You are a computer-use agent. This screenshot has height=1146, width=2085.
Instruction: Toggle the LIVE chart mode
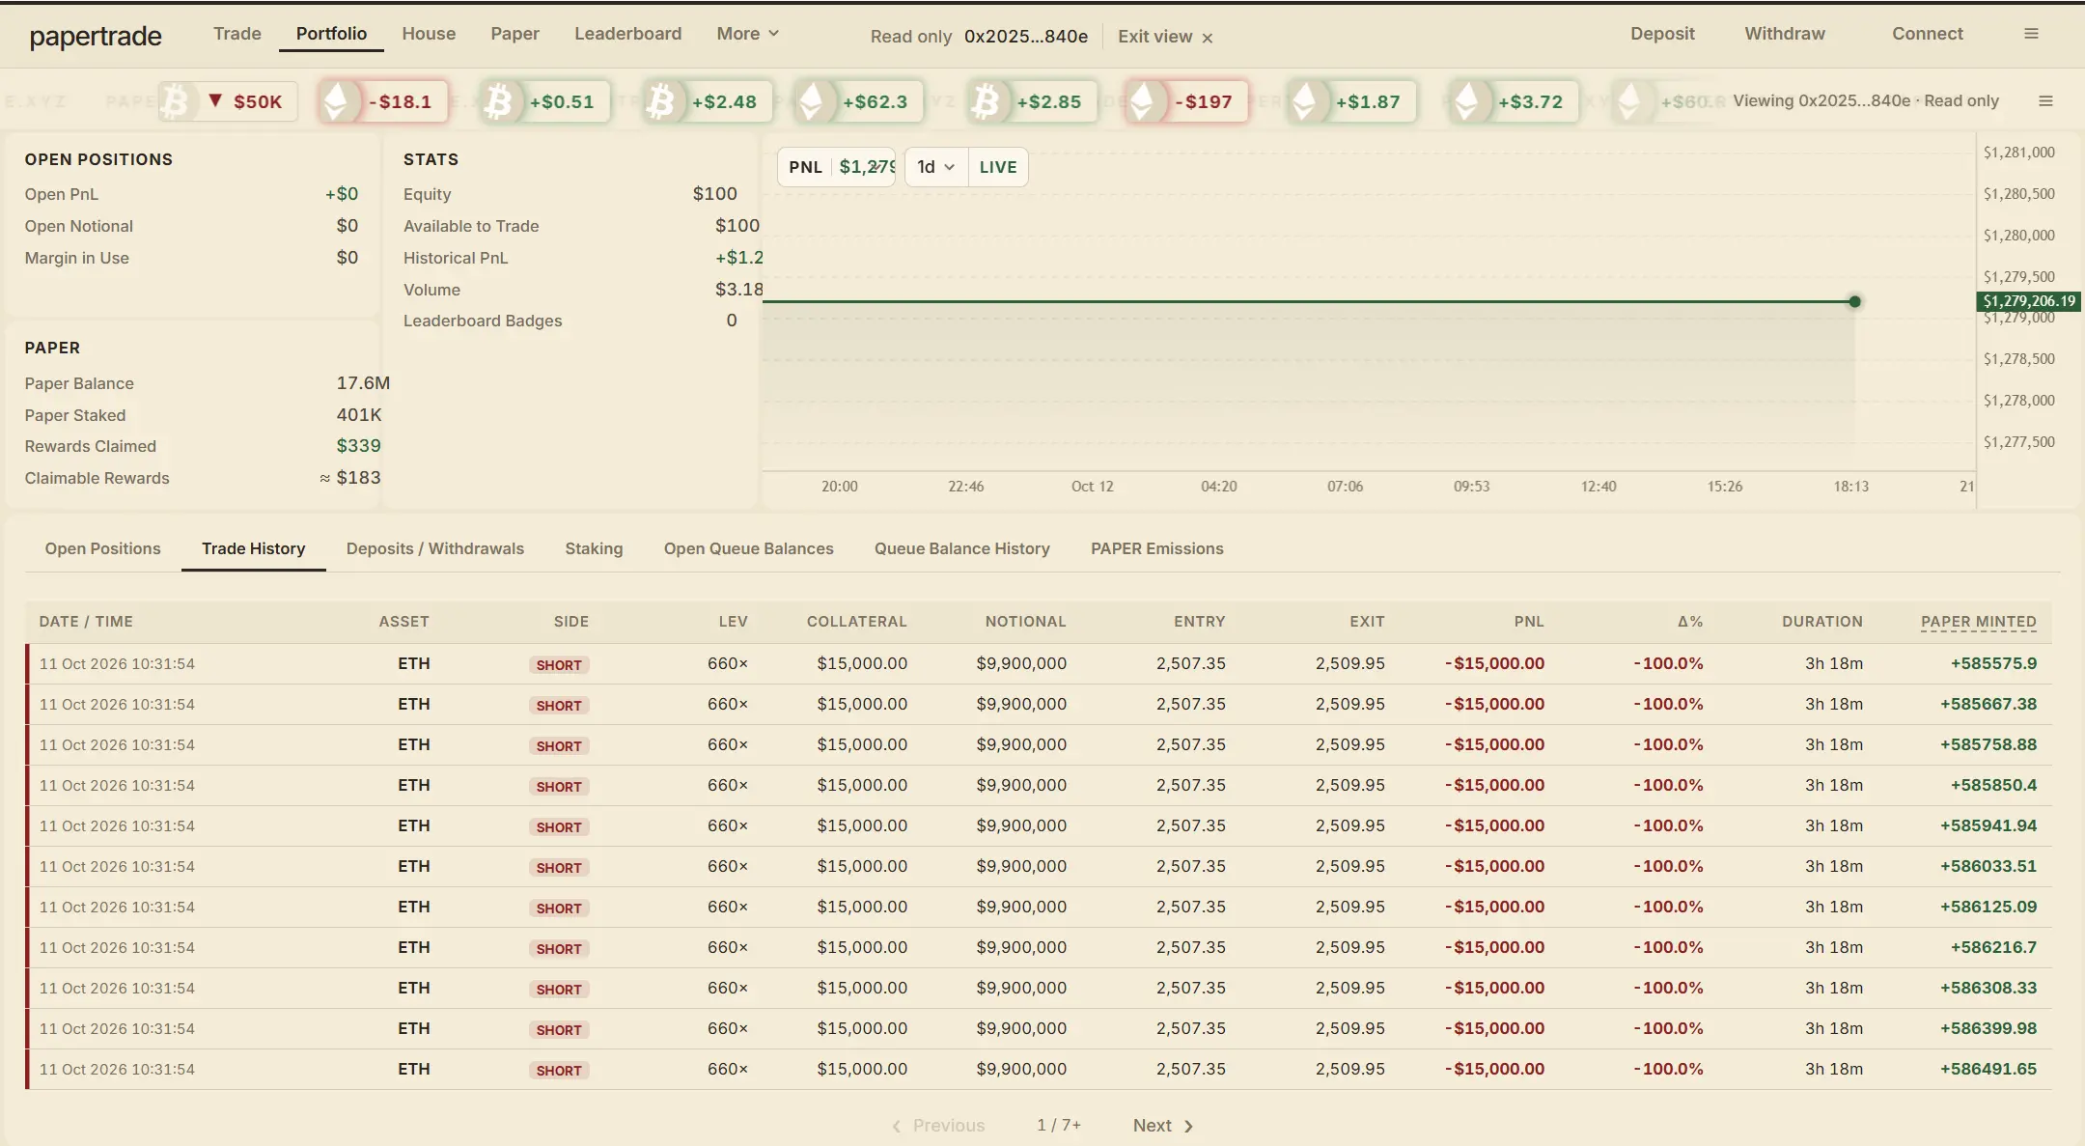[x=998, y=167]
